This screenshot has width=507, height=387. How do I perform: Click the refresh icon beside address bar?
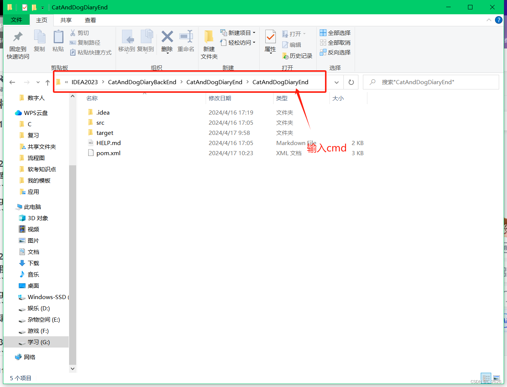351,82
